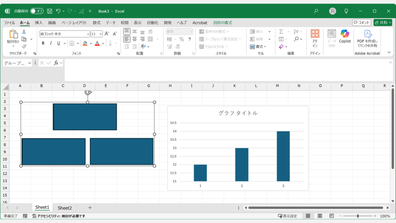The height and width of the screenshot is (223, 396).
Task: Click the コメント (Comments) button
Action: coord(362,22)
